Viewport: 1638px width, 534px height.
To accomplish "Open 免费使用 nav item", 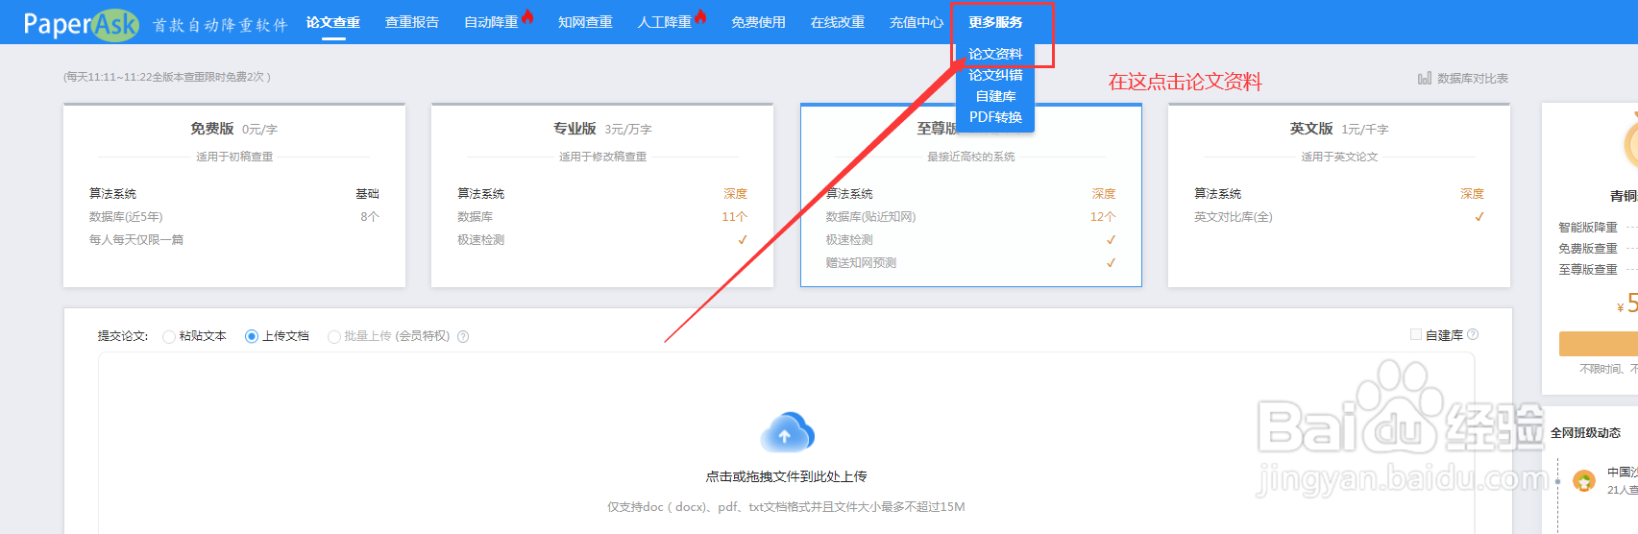I will point(758,22).
